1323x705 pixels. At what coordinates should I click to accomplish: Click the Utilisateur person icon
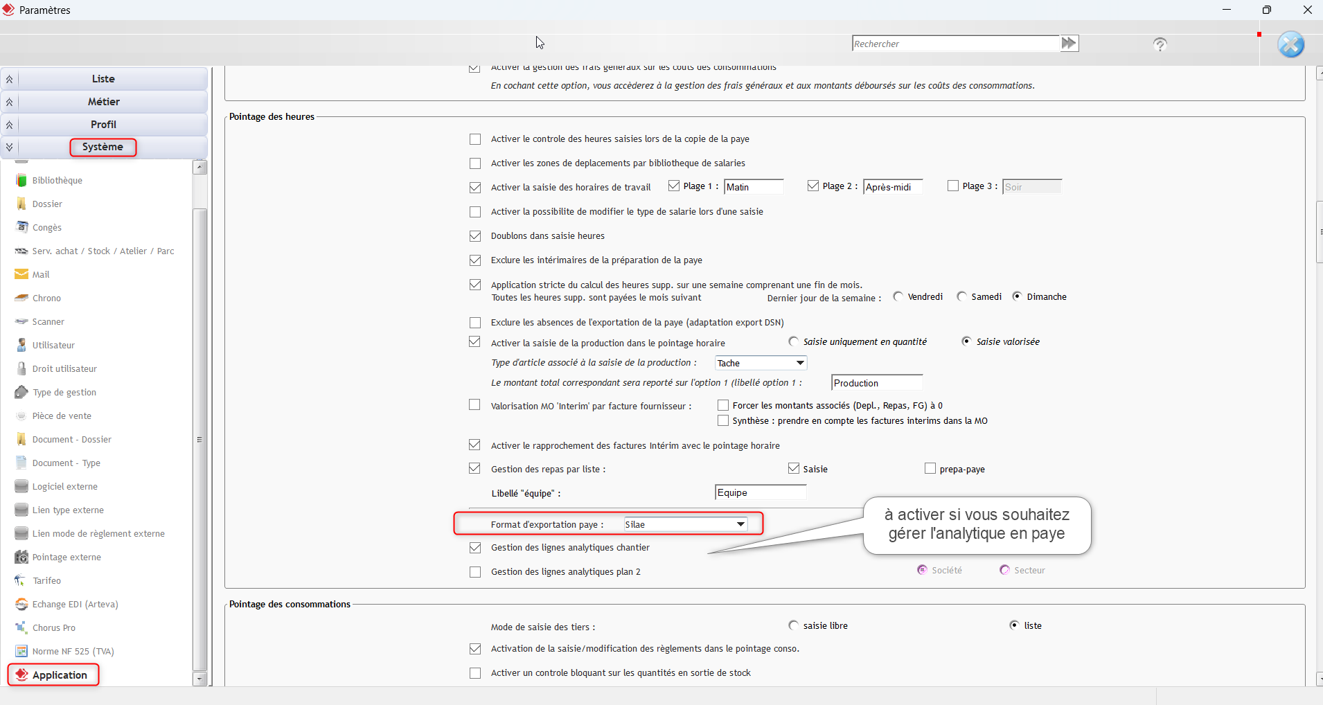[21, 346]
